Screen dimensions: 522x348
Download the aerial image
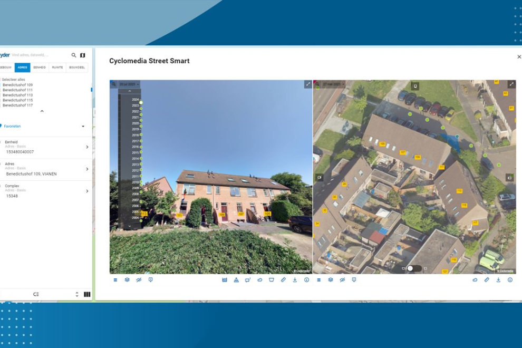(498, 280)
